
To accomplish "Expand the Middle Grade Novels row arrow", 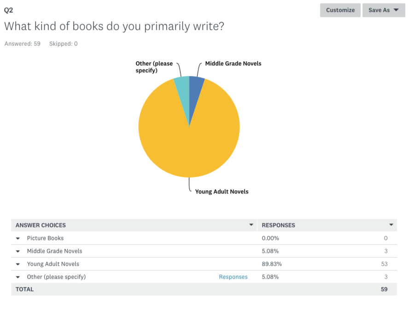I will [17, 252].
